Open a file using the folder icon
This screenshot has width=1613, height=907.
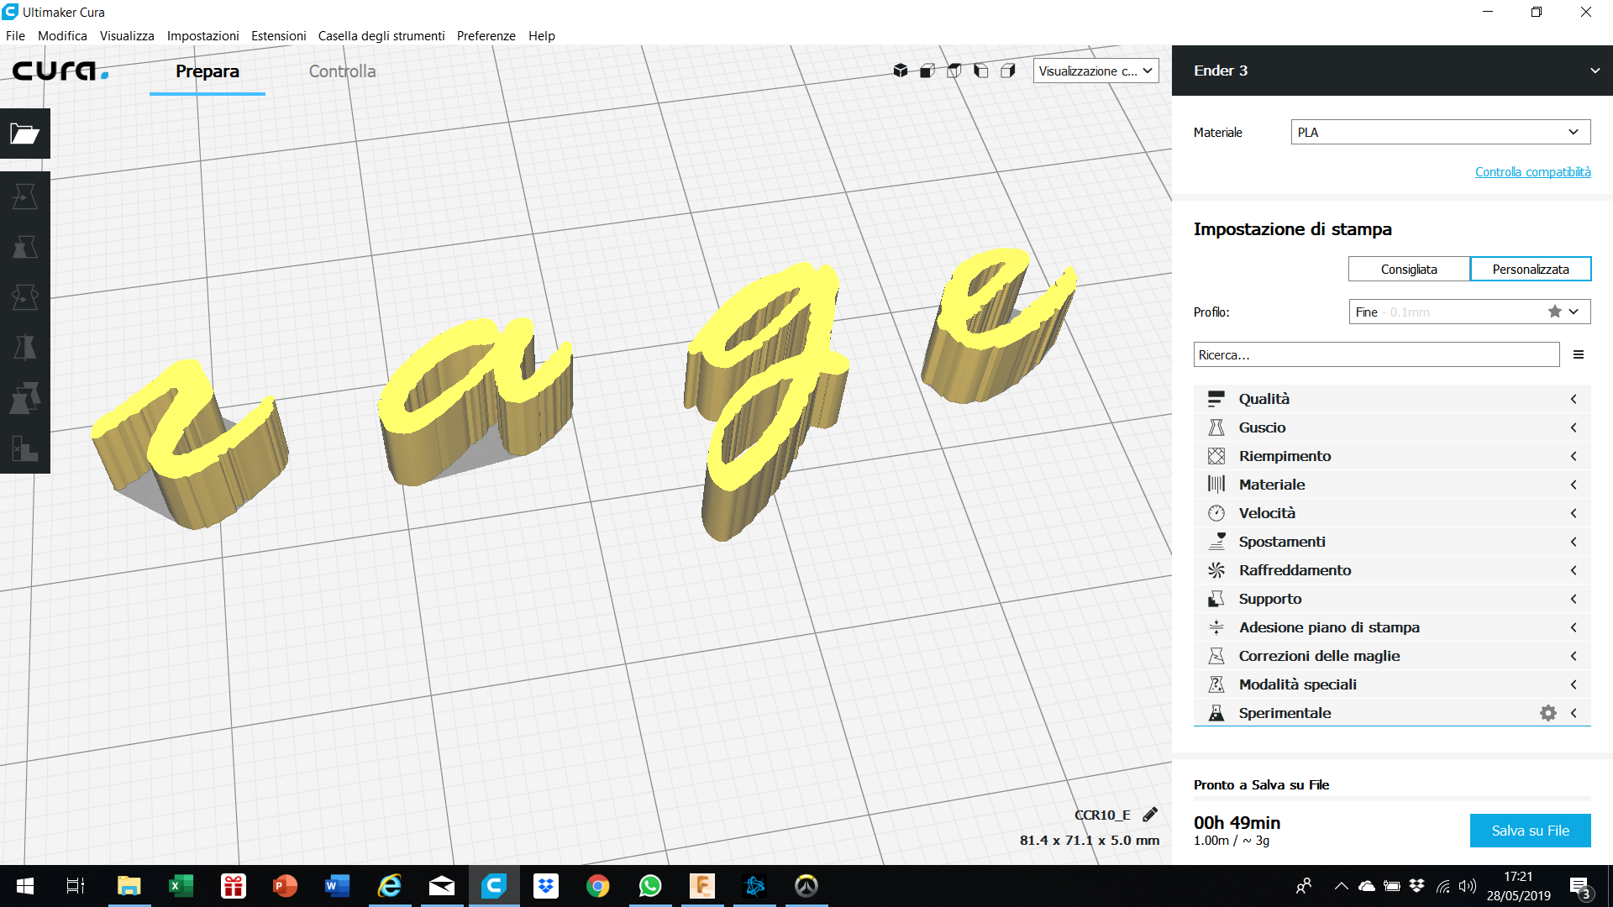click(24, 134)
